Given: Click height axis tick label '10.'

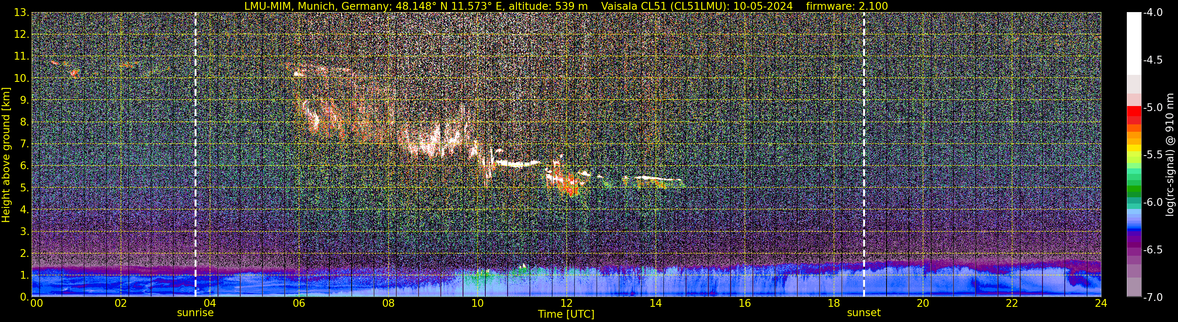Looking at the screenshot, I should point(21,78).
